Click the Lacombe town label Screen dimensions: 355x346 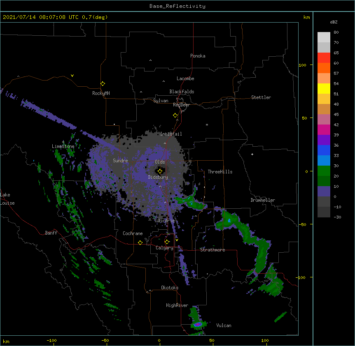coord(185,78)
